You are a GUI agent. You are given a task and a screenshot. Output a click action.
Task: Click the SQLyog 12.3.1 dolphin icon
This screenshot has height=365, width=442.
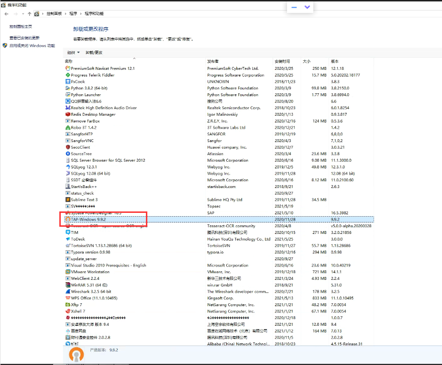tap(67, 167)
